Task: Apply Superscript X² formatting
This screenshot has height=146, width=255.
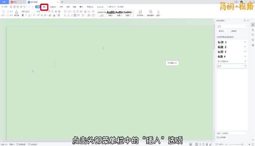Action: click(x=38, y=15)
